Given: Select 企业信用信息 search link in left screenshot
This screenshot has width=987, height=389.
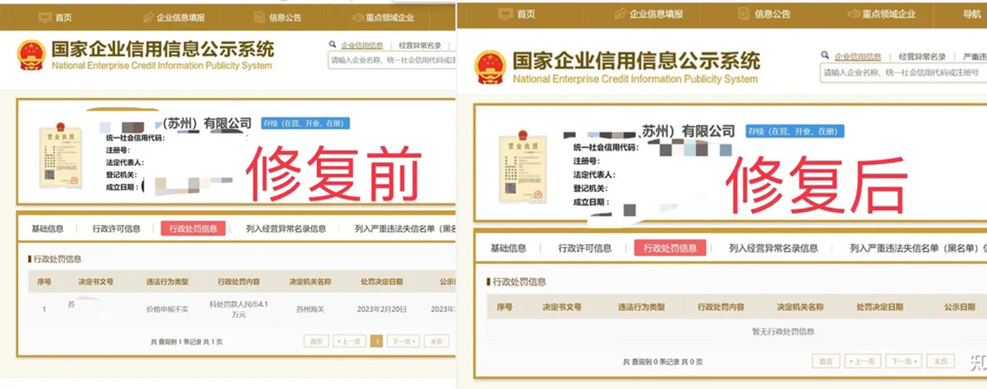Looking at the screenshot, I should [x=362, y=45].
